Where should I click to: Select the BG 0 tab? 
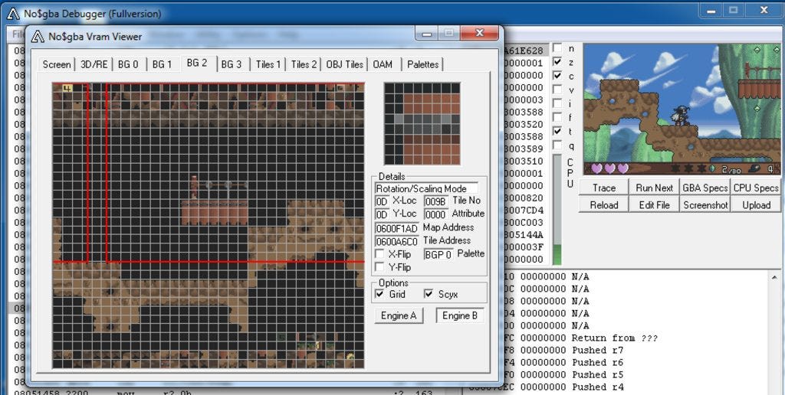pyautogui.click(x=128, y=64)
